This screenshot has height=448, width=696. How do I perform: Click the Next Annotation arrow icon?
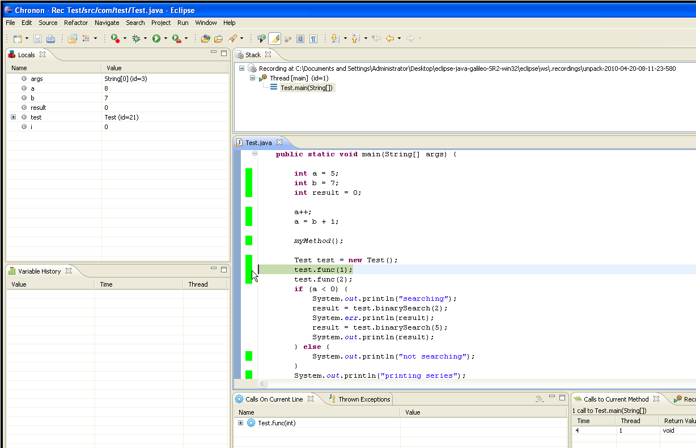(x=334, y=39)
